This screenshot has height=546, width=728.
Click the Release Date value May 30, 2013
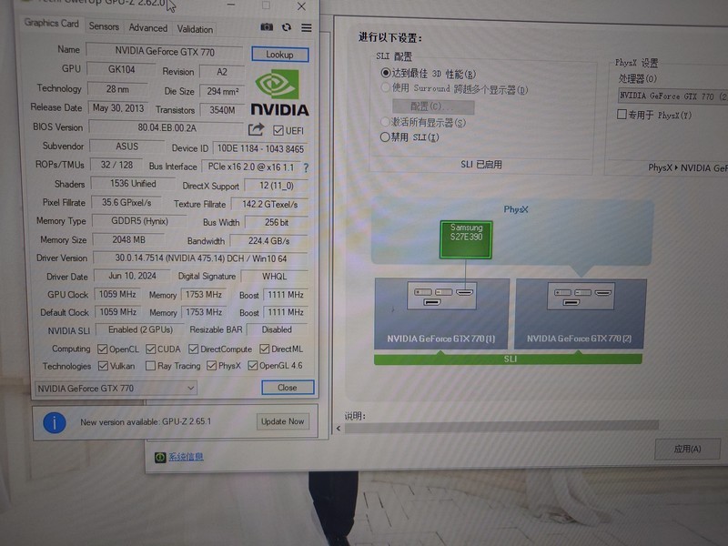tap(118, 108)
